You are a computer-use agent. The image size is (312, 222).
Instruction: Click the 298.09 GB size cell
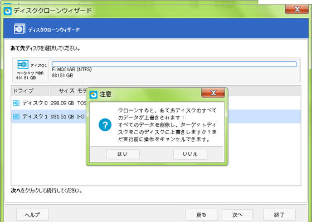[62, 103]
